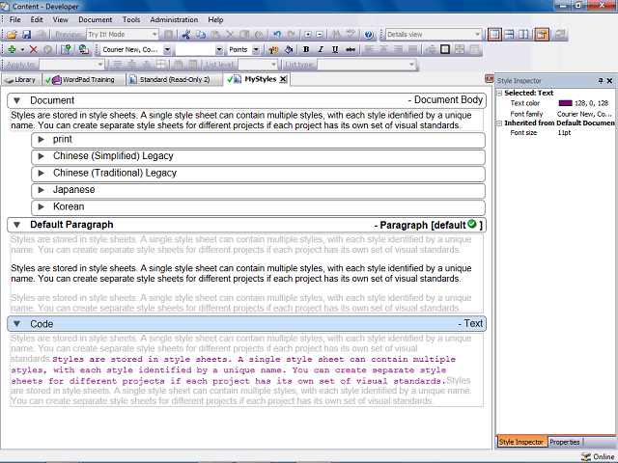
Task: Click the blue Help question mark icon
Action: [369, 35]
